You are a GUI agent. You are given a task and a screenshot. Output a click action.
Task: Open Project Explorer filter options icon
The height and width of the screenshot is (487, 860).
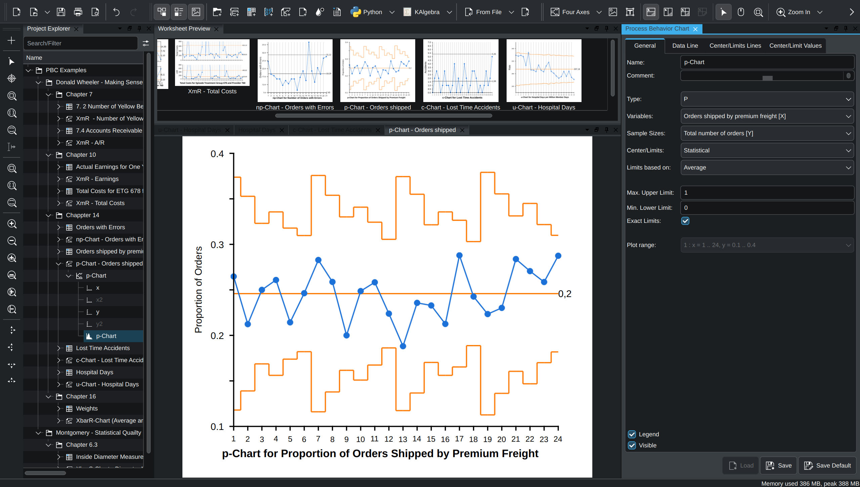click(146, 43)
